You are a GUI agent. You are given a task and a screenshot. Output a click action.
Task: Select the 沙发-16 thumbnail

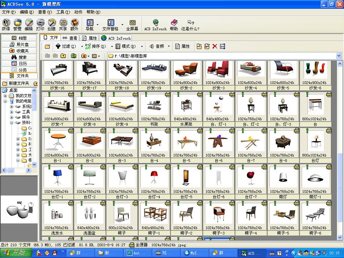[x=57, y=76]
